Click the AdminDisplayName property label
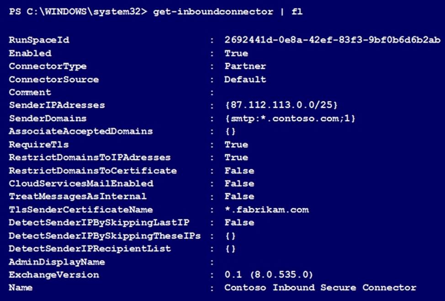Viewport: 445px width, 301px height. pos(57,262)
